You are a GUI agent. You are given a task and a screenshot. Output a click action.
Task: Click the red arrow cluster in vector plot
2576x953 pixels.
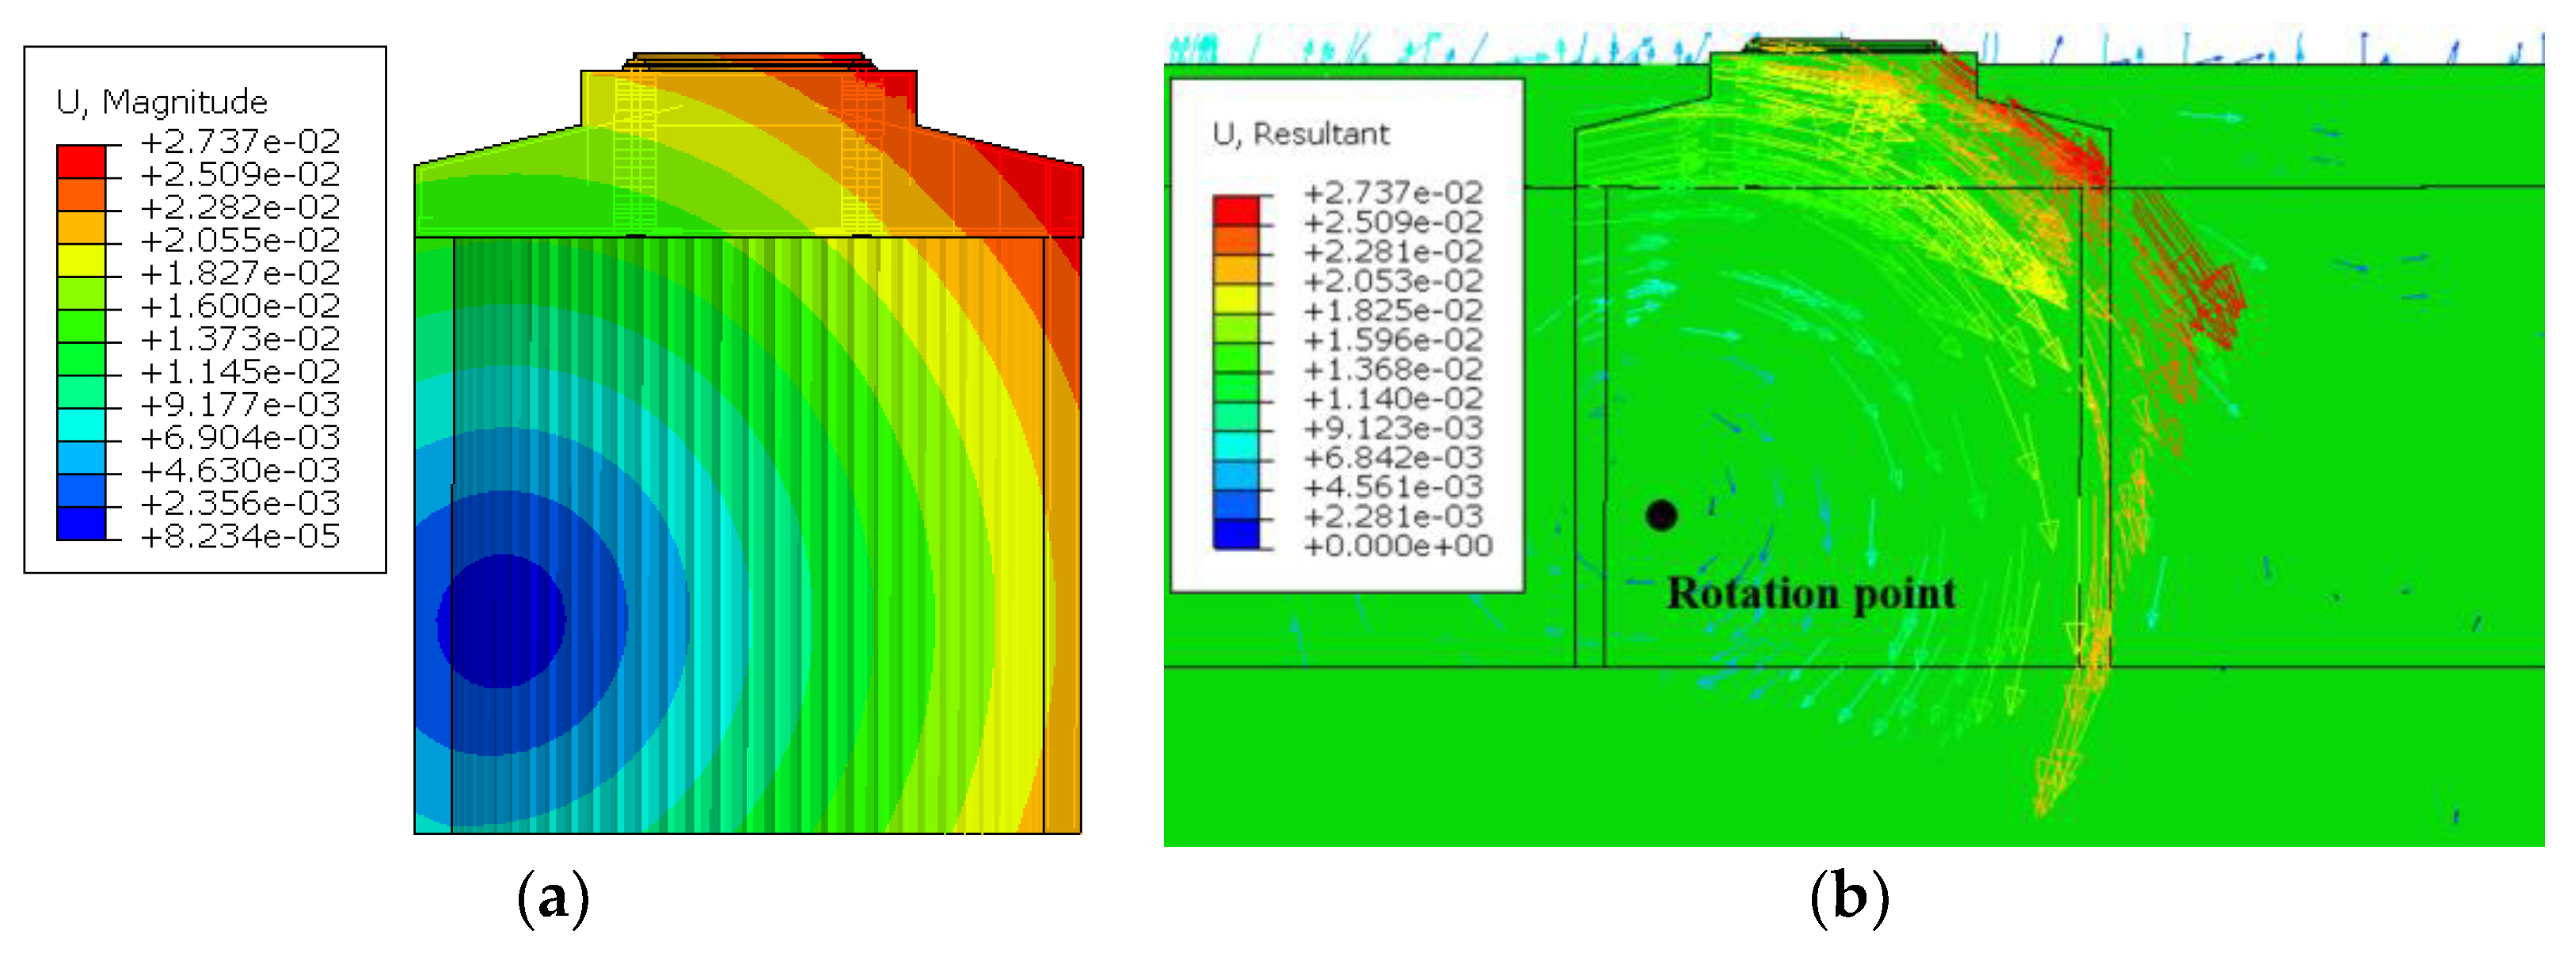(x=2190, y=270)
